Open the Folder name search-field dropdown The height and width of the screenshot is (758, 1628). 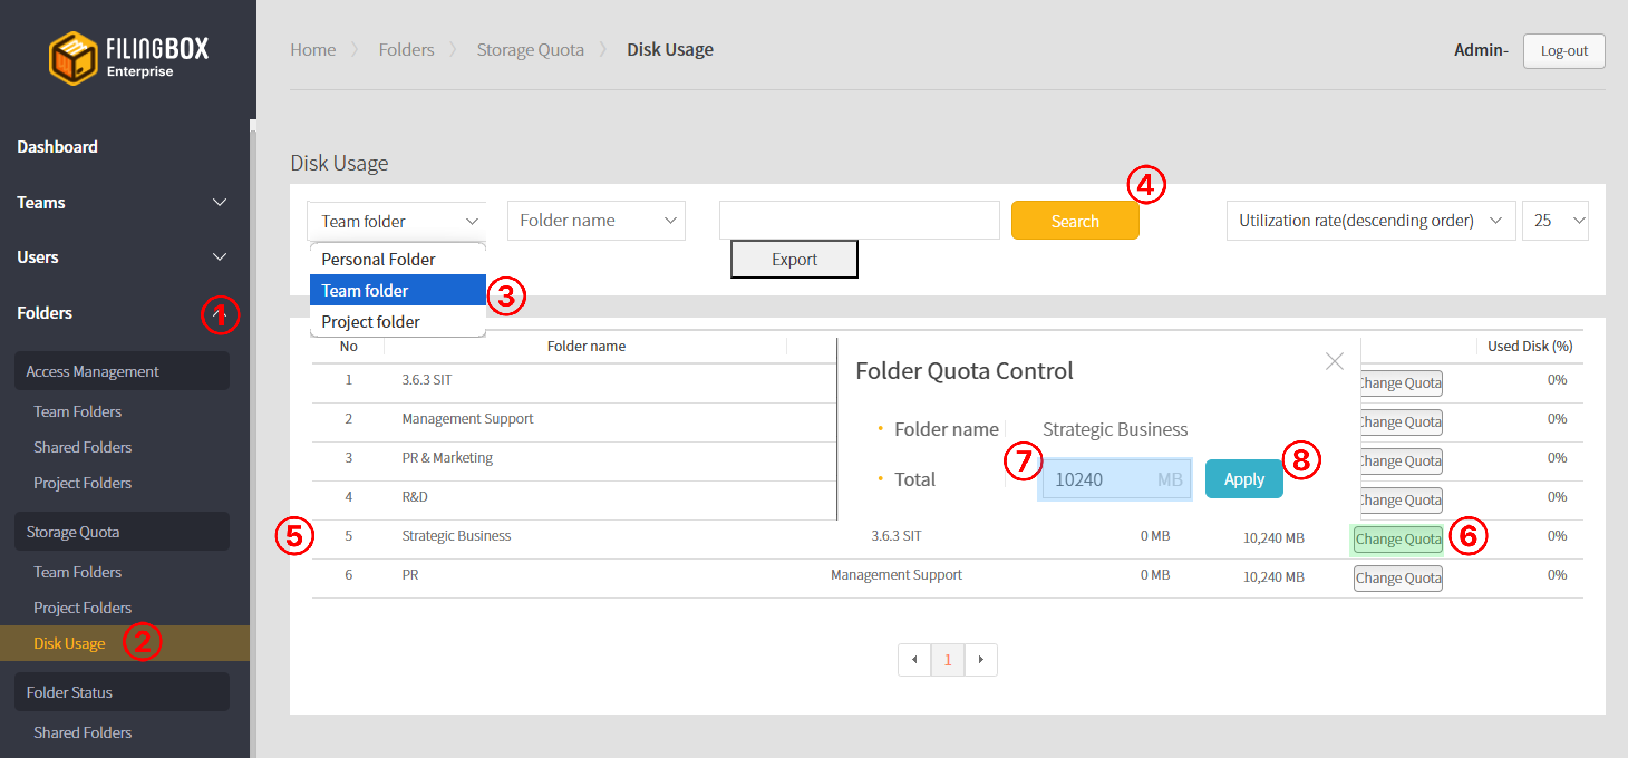coord(595,221)
